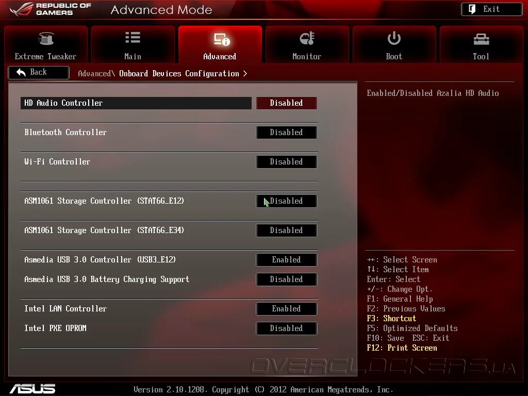
Task: Select Asmedia USB 3.0 Controller (USB3_E12) label
Action: (x=101, y=260)
